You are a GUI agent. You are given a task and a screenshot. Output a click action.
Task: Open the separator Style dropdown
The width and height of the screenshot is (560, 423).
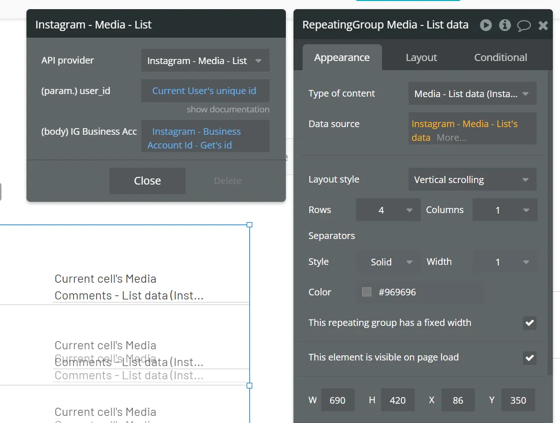388,262
